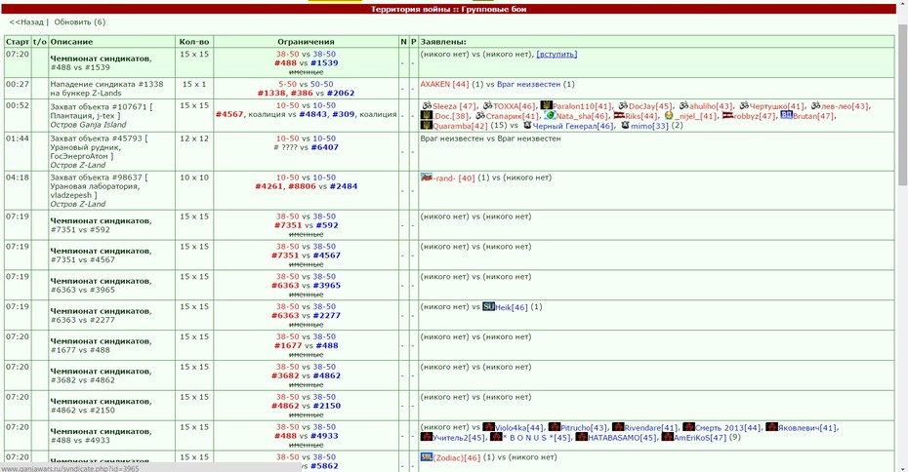Click the syndicate icon beside Стапарик[41]
This screenshot has height=472, width=908.
click(x=480, y=116)
